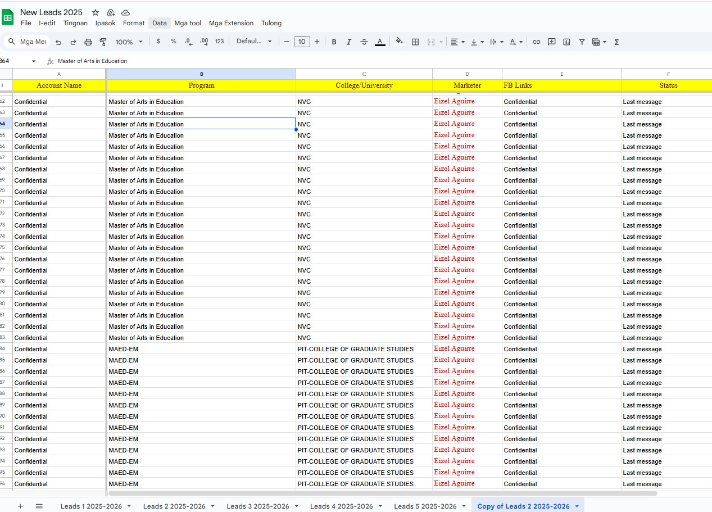Open the File menu
The image size is (712, 512).
[26, 23]
